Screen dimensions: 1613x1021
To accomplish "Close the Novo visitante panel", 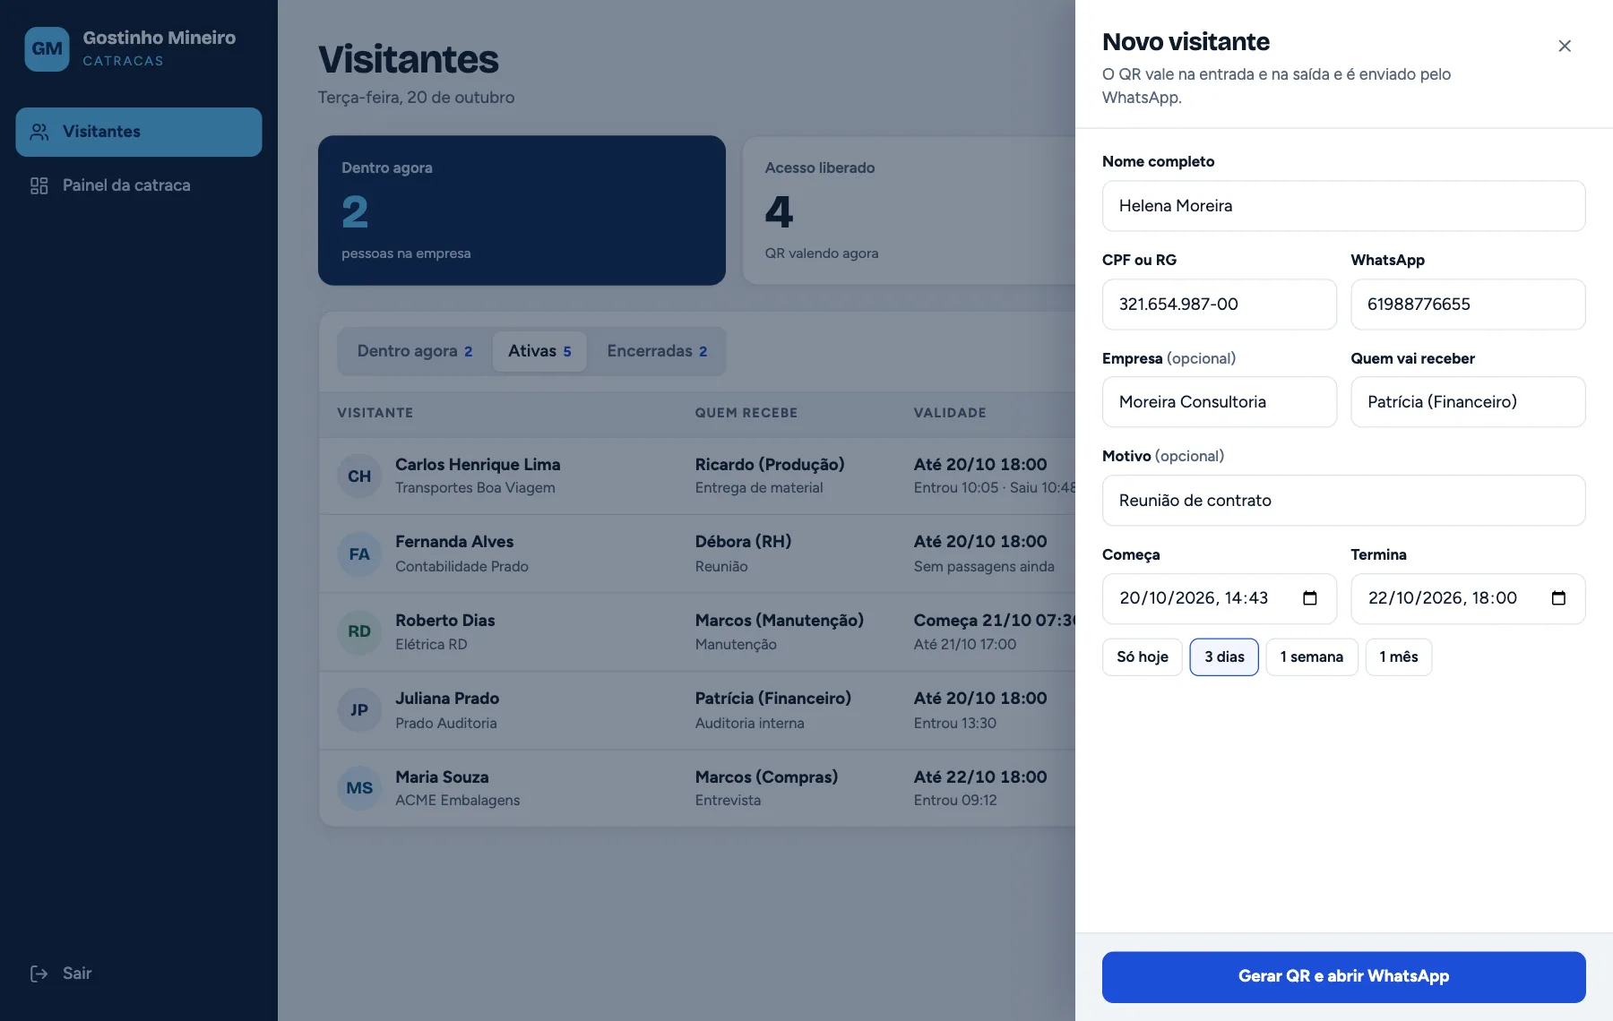I will (x=1565, y=46).
